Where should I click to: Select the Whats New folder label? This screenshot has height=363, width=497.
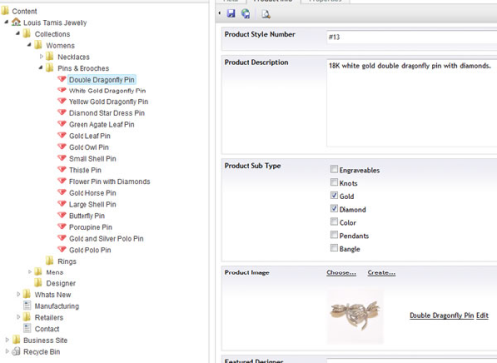point(53,295)
